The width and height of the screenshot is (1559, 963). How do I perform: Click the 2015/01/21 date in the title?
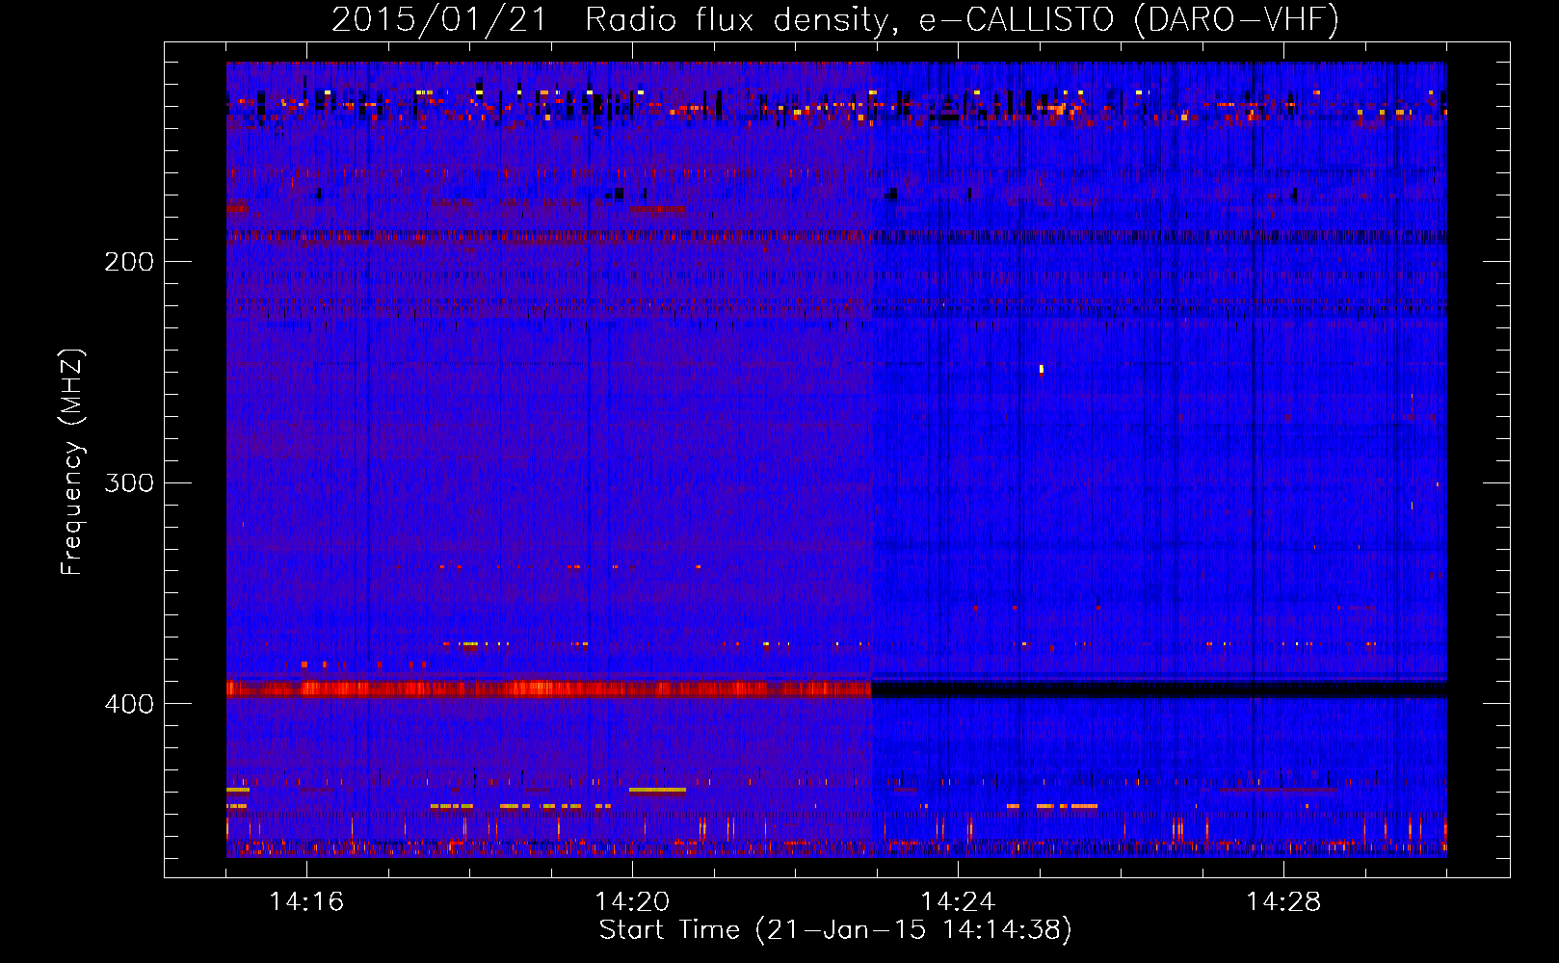(x=439, y=20)
